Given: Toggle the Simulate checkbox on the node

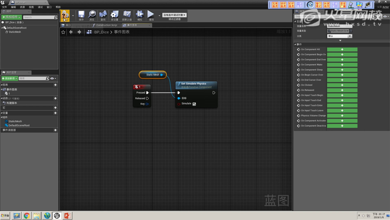Looking at the screenshot, I should (x=194, y=104).
